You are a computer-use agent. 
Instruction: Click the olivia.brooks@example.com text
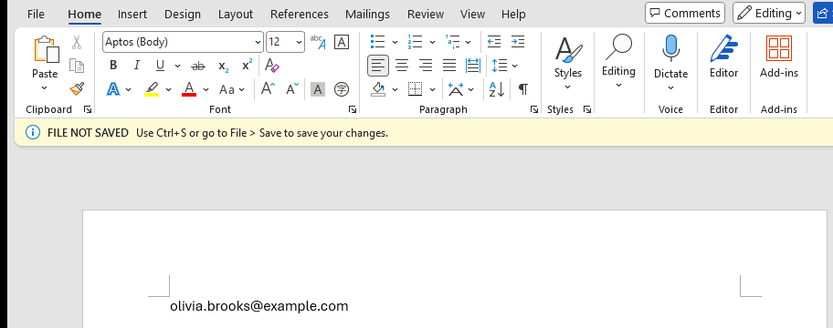[259, 306]
